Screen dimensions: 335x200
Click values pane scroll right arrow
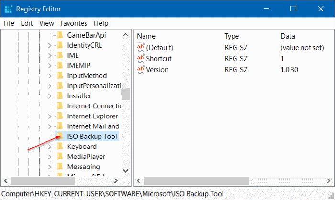pos(328,181)
